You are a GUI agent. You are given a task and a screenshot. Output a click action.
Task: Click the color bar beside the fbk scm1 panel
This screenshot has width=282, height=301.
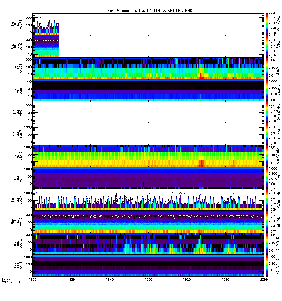(x=267, y=266)
